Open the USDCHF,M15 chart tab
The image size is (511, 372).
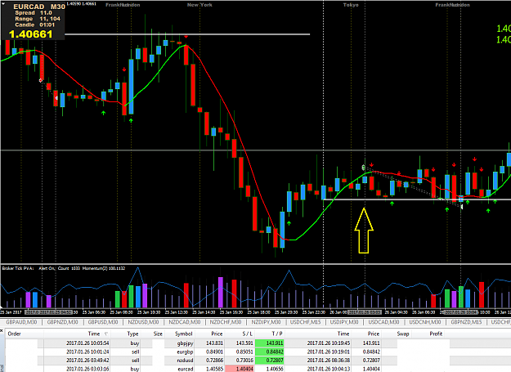(305, 322)
